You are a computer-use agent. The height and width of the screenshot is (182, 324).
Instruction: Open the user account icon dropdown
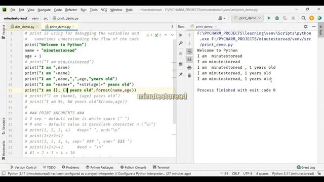point(222,18)
